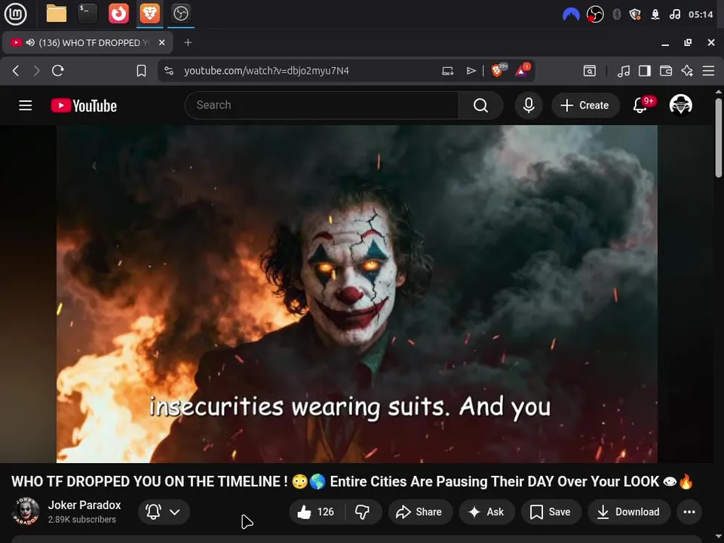Screen dimensions: 724x543
Task: Click the YouTube Search input field
Action: 321,106
